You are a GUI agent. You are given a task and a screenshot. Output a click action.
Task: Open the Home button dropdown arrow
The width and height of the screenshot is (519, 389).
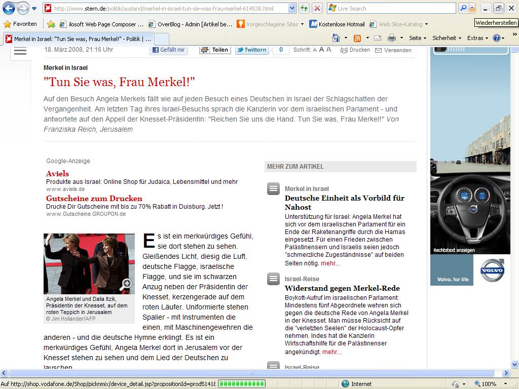pyautogui.click(x=346, y=38)
